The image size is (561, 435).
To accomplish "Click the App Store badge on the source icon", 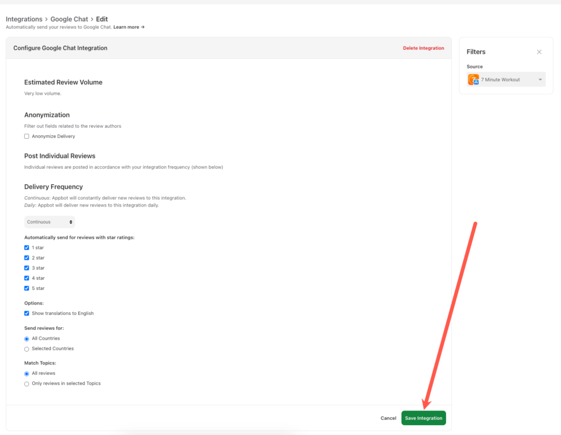I will (x=476, y=82).
